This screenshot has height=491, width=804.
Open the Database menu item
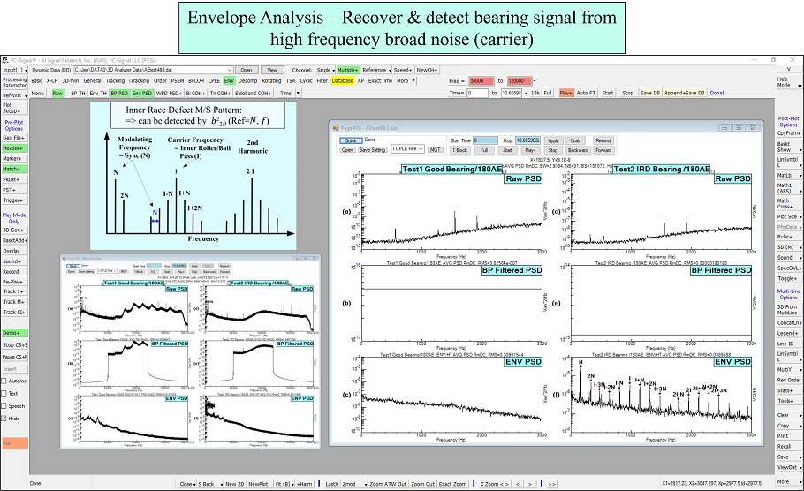[343, 80]
